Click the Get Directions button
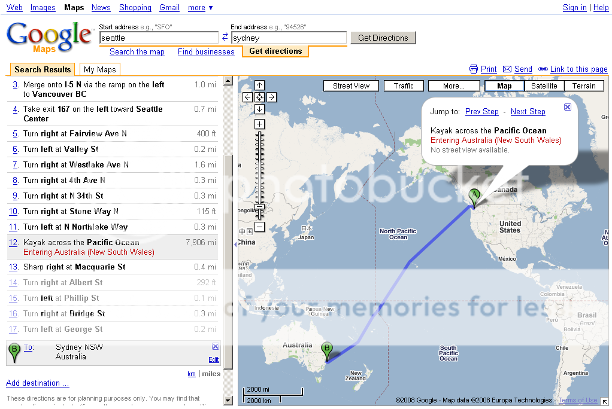The image size is (612, 409). (383, 38)
